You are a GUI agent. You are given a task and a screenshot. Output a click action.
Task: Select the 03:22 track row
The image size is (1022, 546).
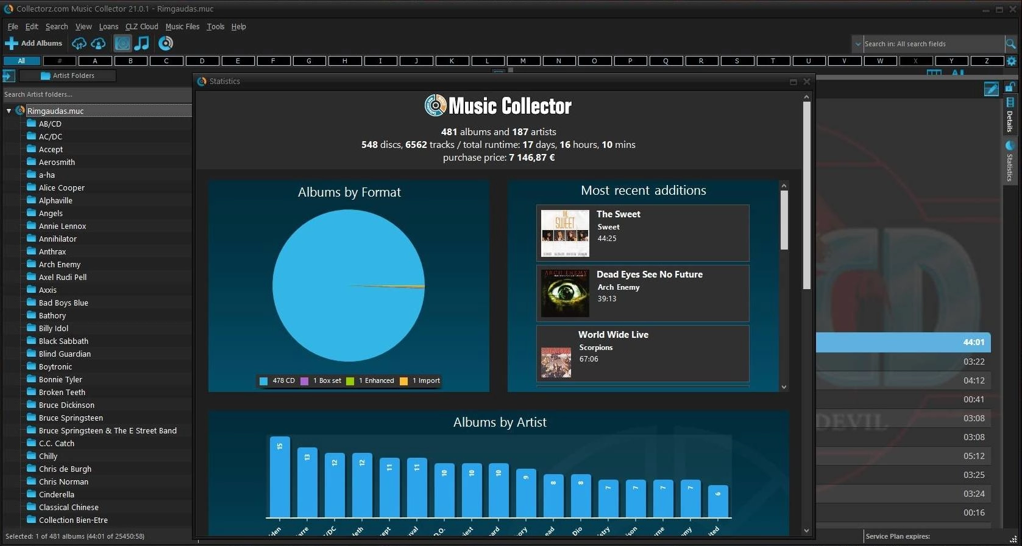pos(903,362)
